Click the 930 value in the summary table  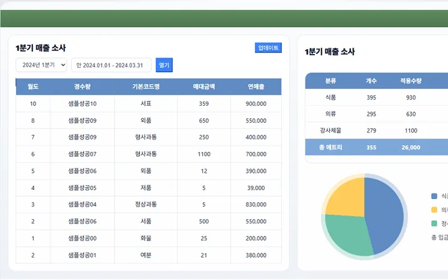(411, 98)
